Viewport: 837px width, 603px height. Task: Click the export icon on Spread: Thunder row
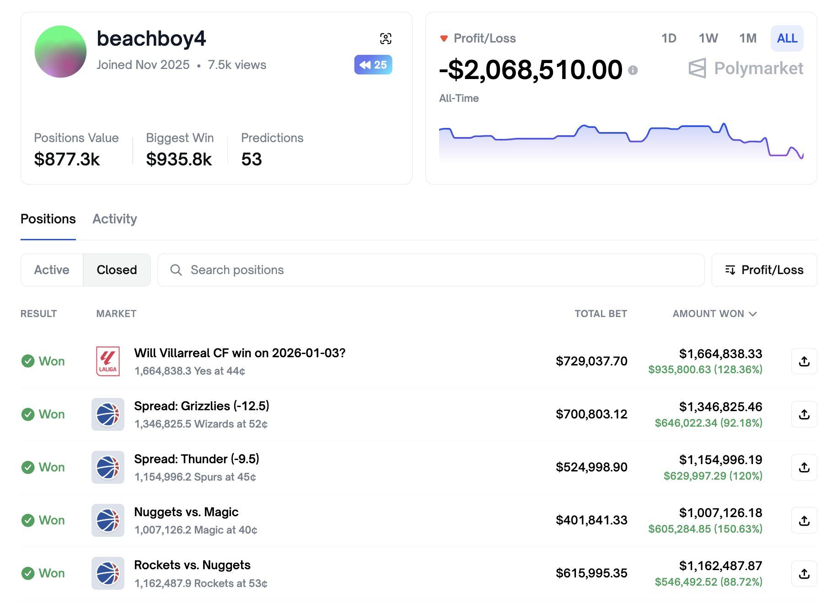click(x=804, y=467)
